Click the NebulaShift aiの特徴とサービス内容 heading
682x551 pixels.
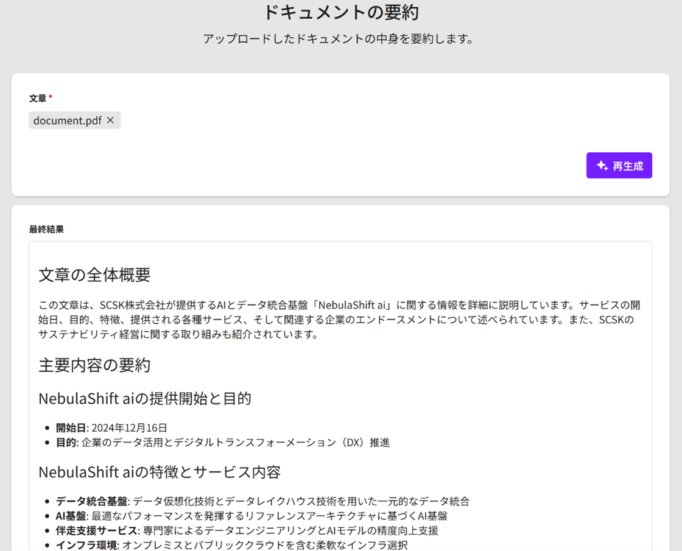click(x=160, y=472)
